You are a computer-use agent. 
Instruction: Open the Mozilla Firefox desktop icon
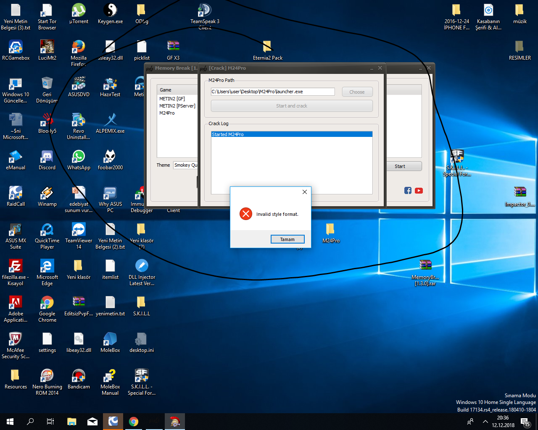[79, 53]
